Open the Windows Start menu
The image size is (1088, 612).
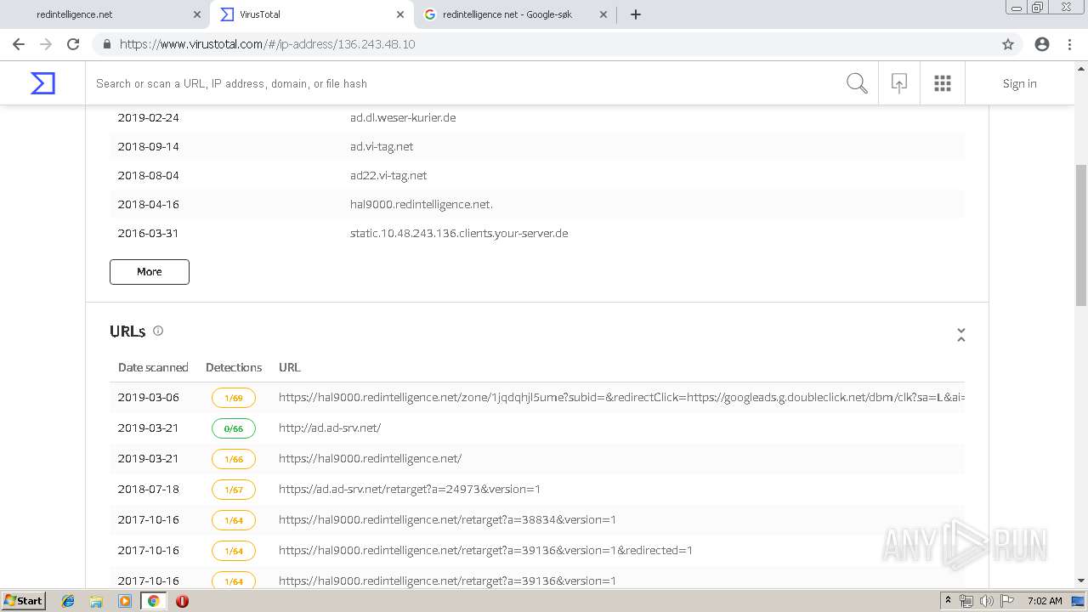24,600
